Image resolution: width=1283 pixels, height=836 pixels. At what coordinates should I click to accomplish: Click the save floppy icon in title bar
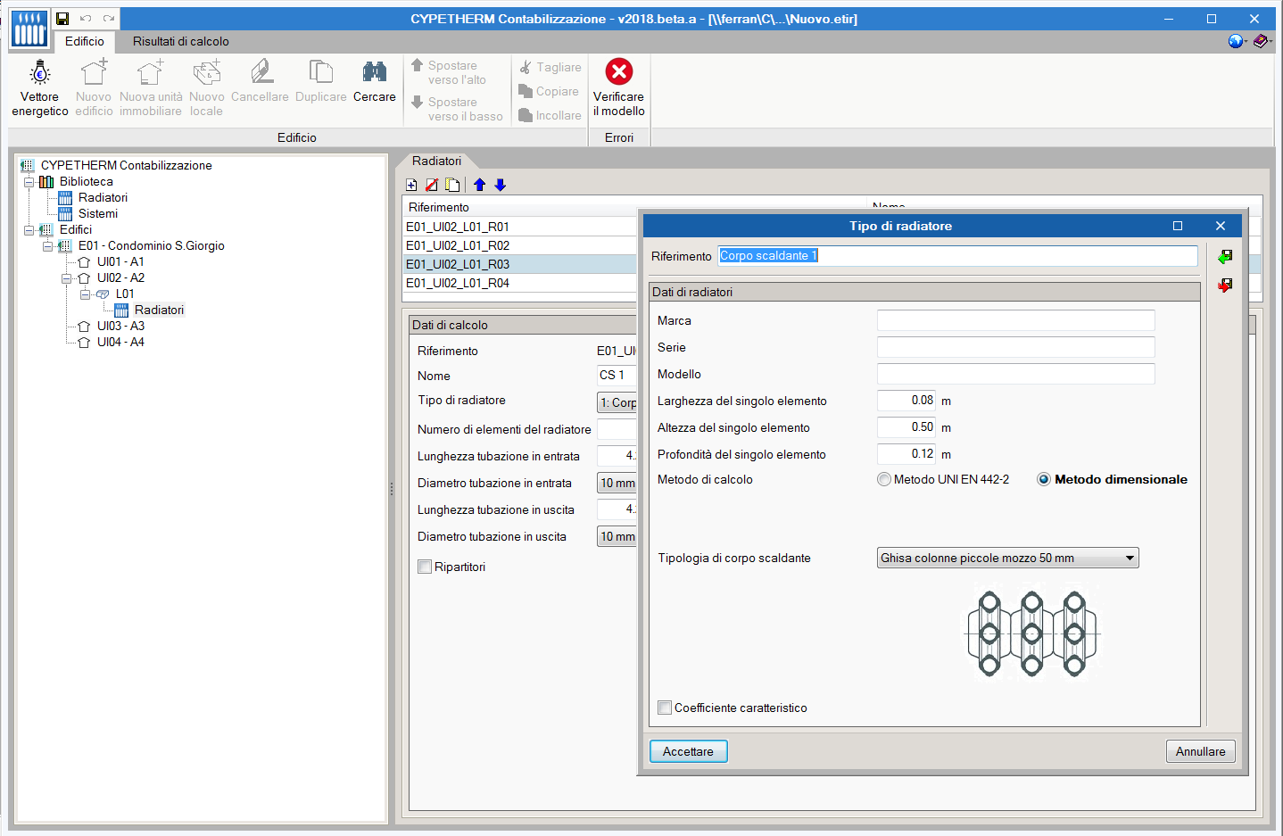[62, 19]
